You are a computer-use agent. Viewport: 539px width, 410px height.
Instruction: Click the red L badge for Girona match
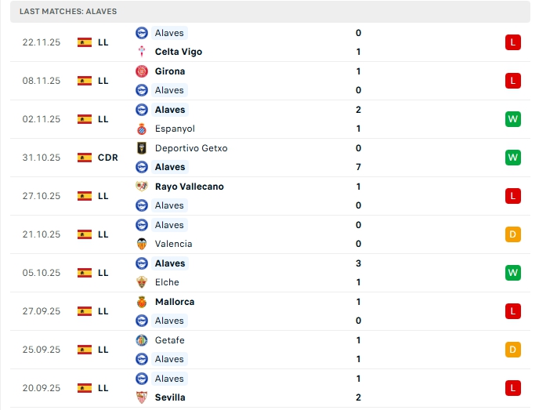(x=513, y=81)
